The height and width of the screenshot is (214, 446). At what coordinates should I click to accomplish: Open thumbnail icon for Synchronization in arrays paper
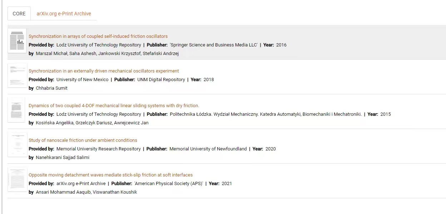coord(17,41)
